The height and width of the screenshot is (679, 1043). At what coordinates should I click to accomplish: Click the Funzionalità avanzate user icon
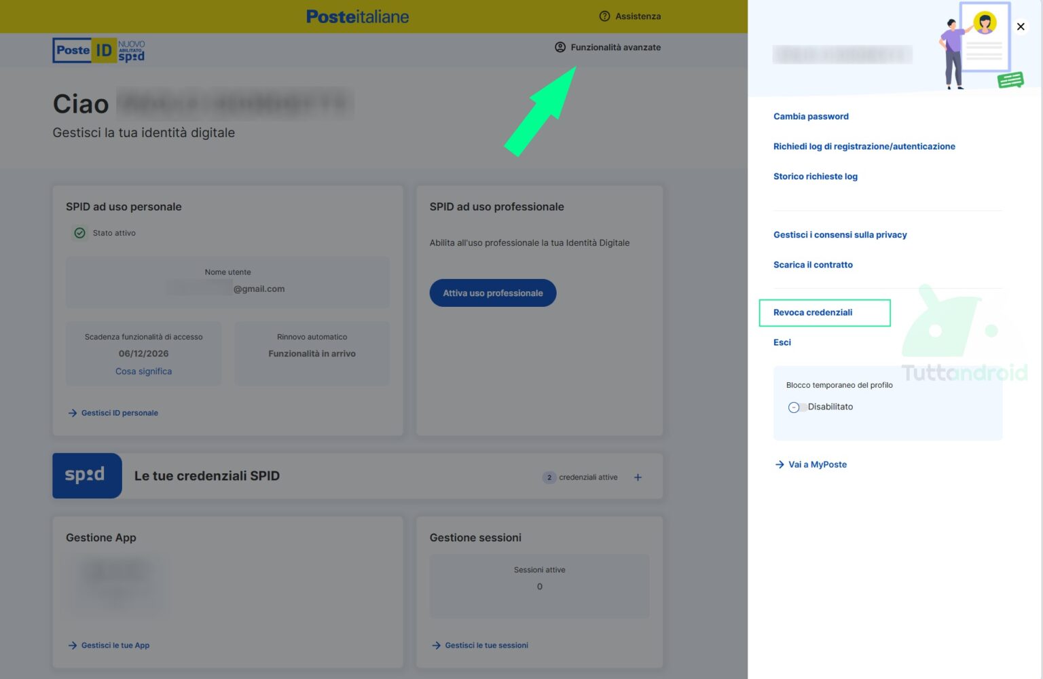click(560, 48)
